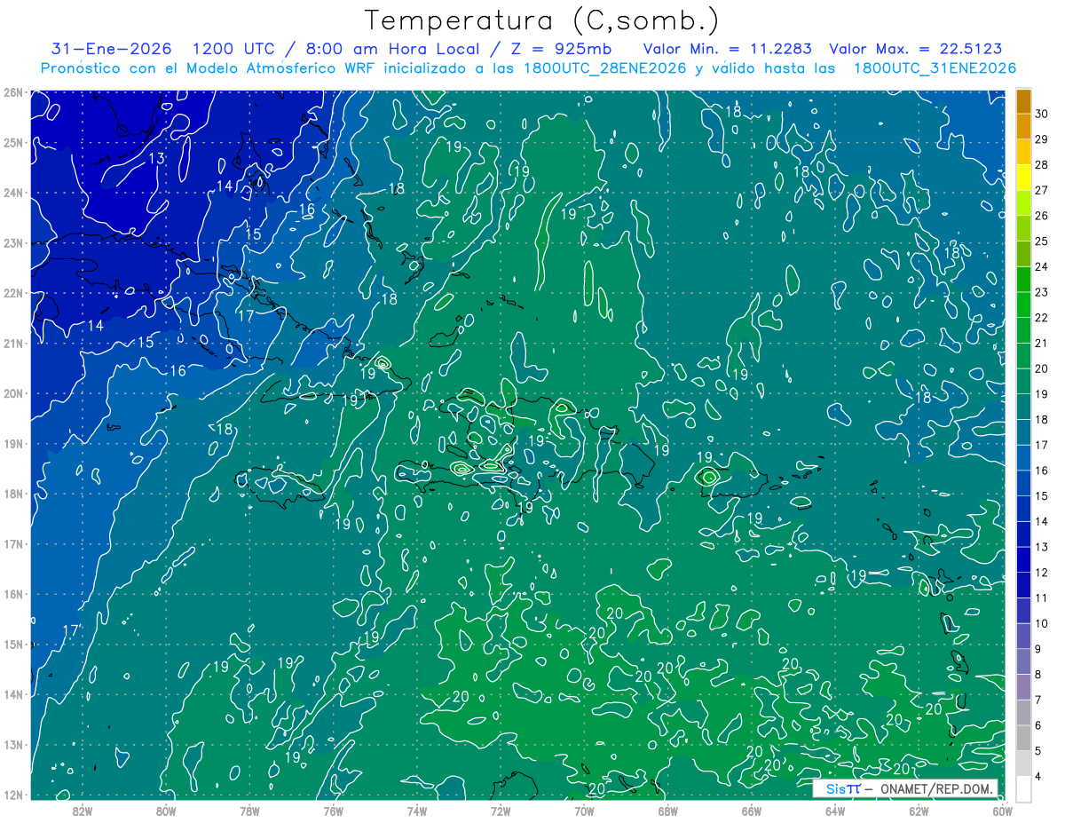Viewport: 1065px width, 823px height.
Task: Click the "76W" longitude axis label
Action: [333, 810]
